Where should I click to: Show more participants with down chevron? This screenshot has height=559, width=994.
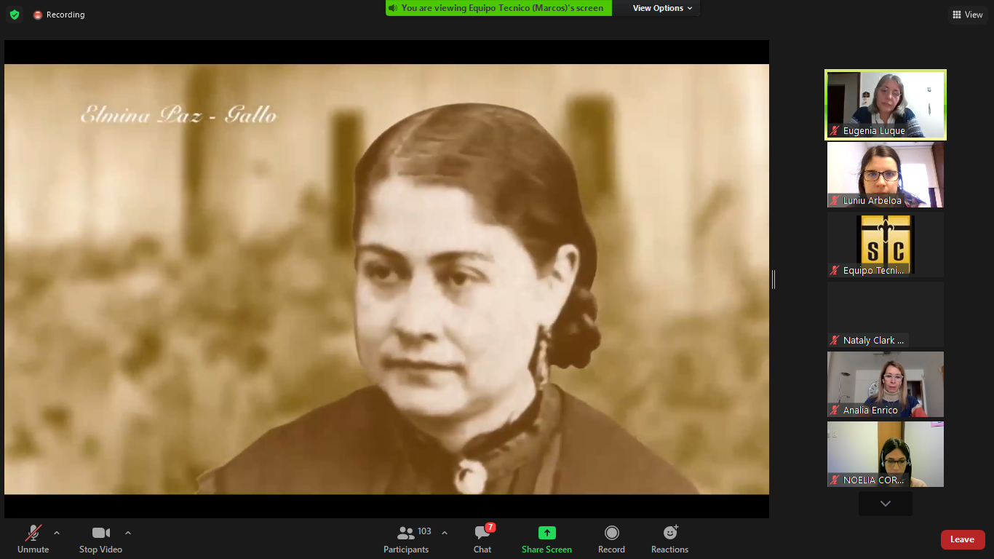pos(886,504)
